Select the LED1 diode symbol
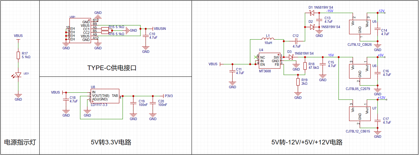The width and height of the screenshot is (419, 155). tap(18, 75)
